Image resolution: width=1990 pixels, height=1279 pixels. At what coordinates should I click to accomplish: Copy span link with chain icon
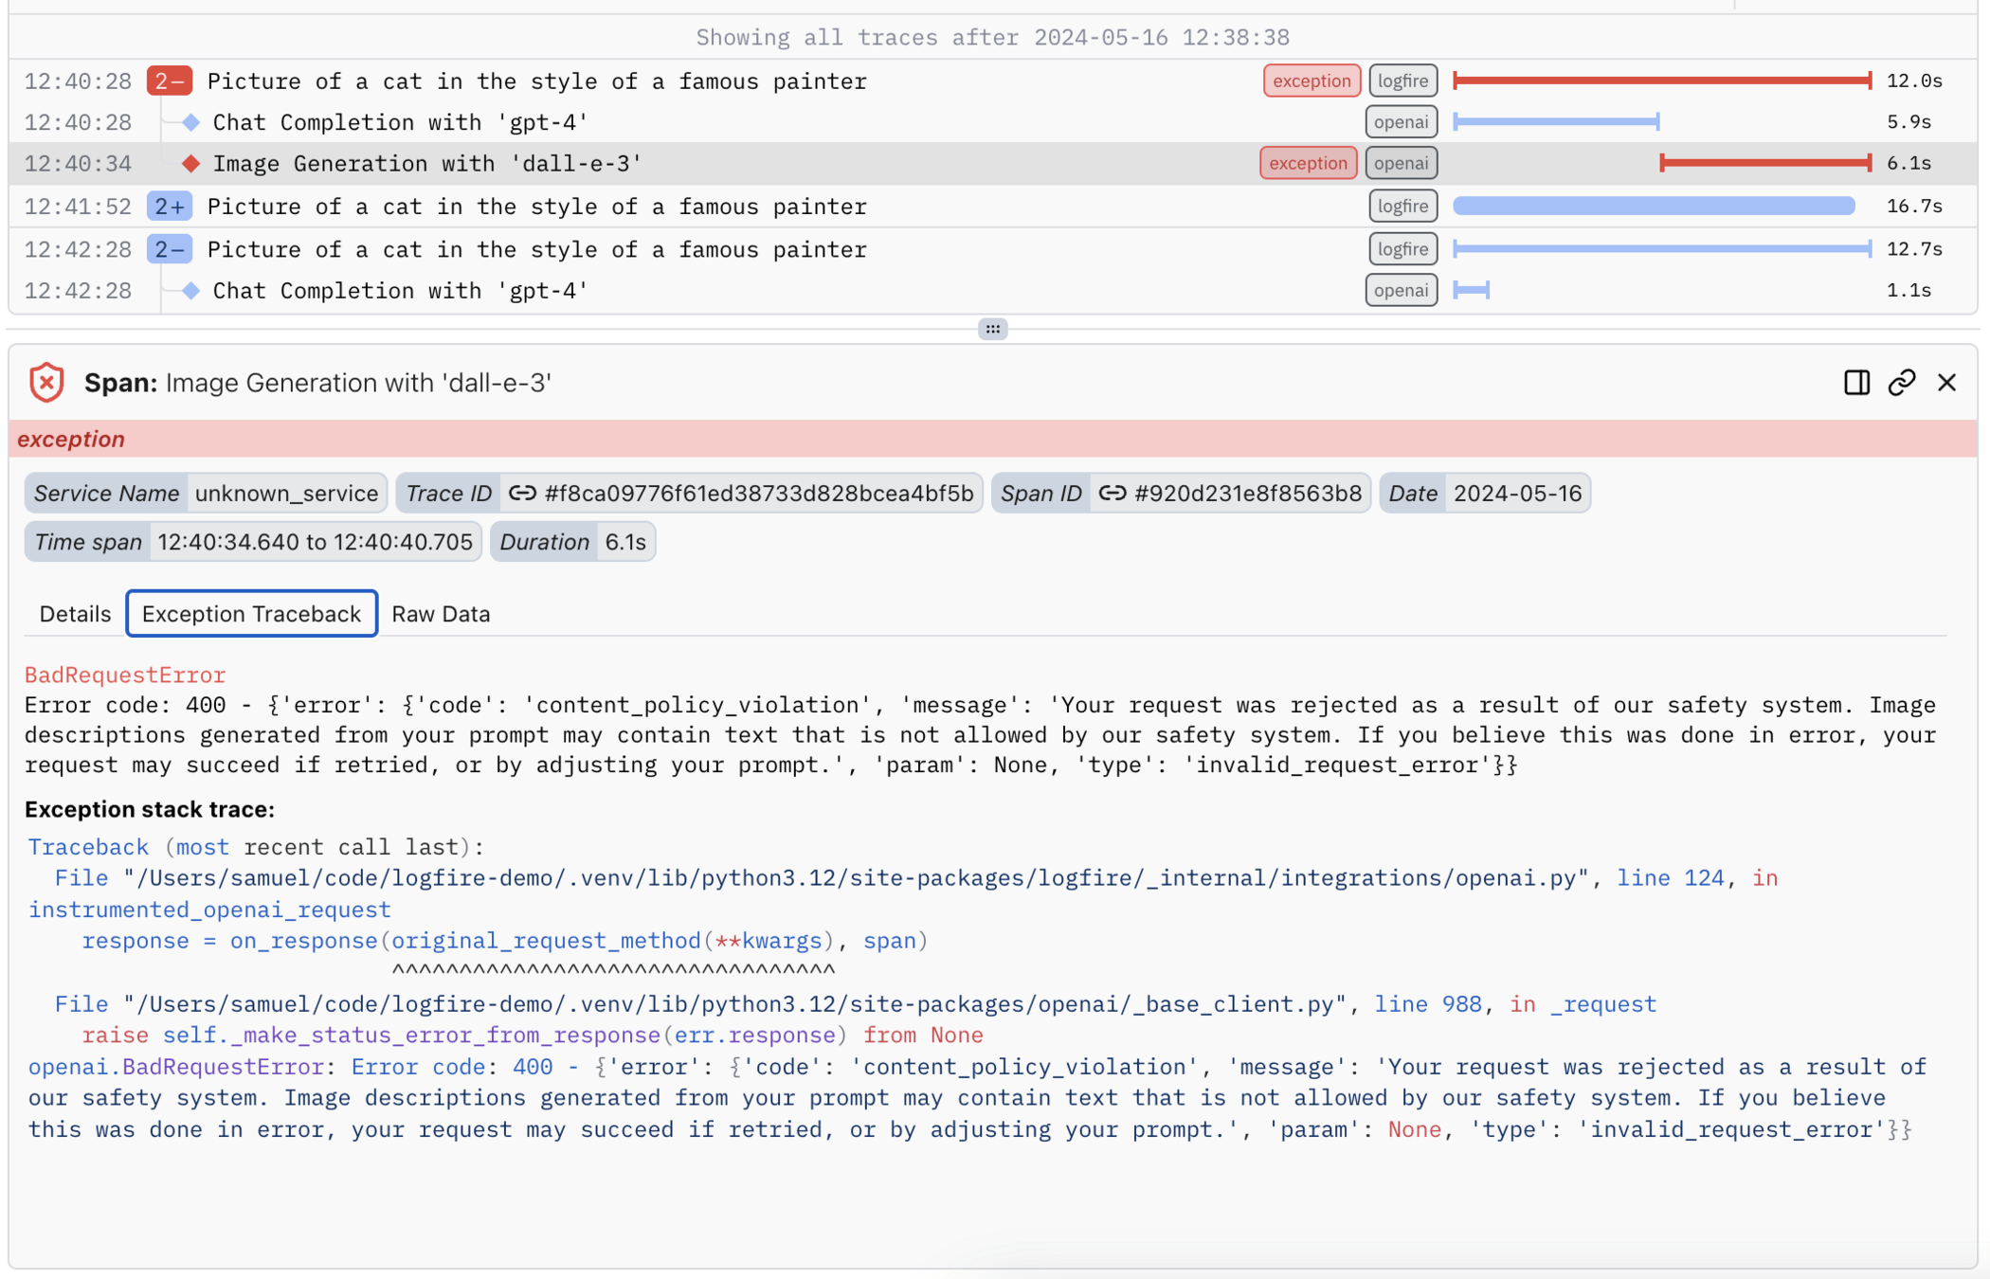pos(1901,383)
